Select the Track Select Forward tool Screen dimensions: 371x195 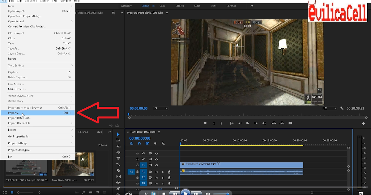(x=118, y=140)
